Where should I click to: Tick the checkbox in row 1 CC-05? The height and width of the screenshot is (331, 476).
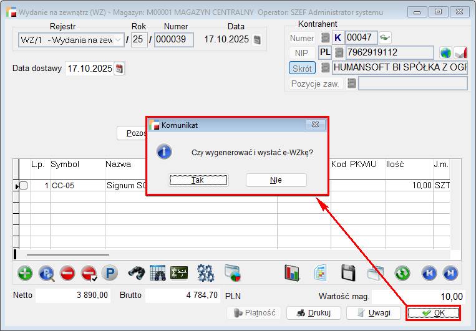point(23,185)
